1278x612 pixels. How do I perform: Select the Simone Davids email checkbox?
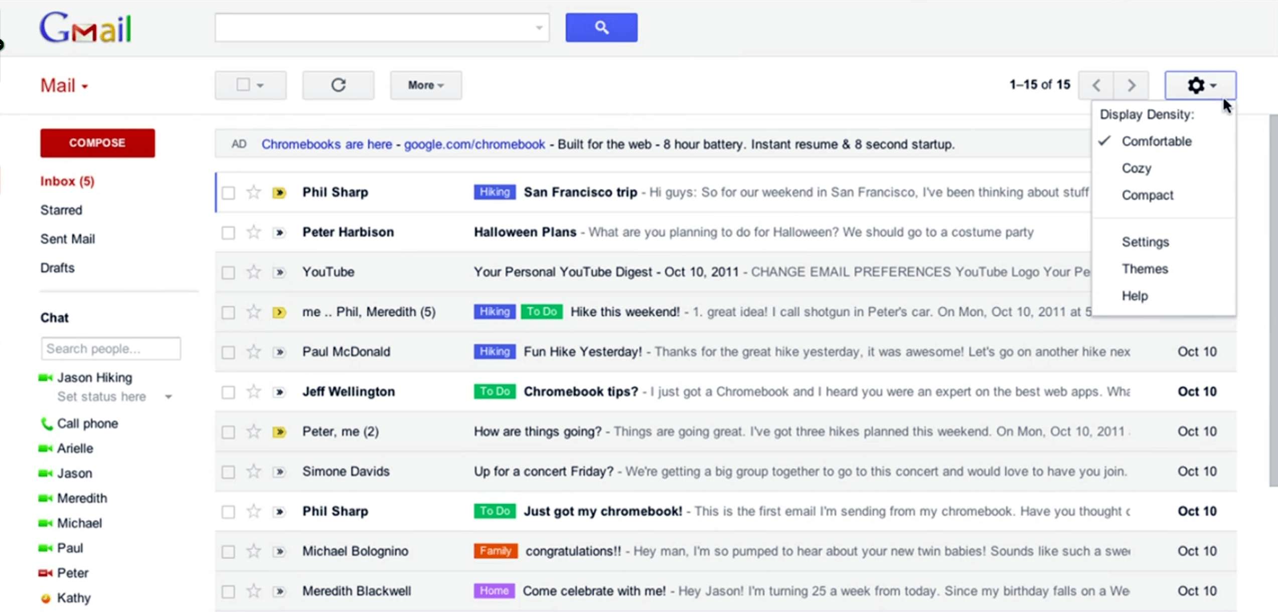tap(228, 472)
